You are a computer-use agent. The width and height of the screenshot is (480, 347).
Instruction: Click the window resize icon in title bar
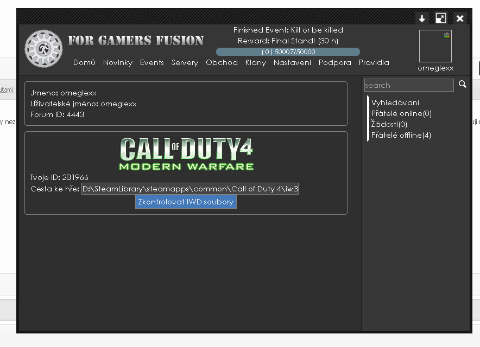tap(441, 18)
